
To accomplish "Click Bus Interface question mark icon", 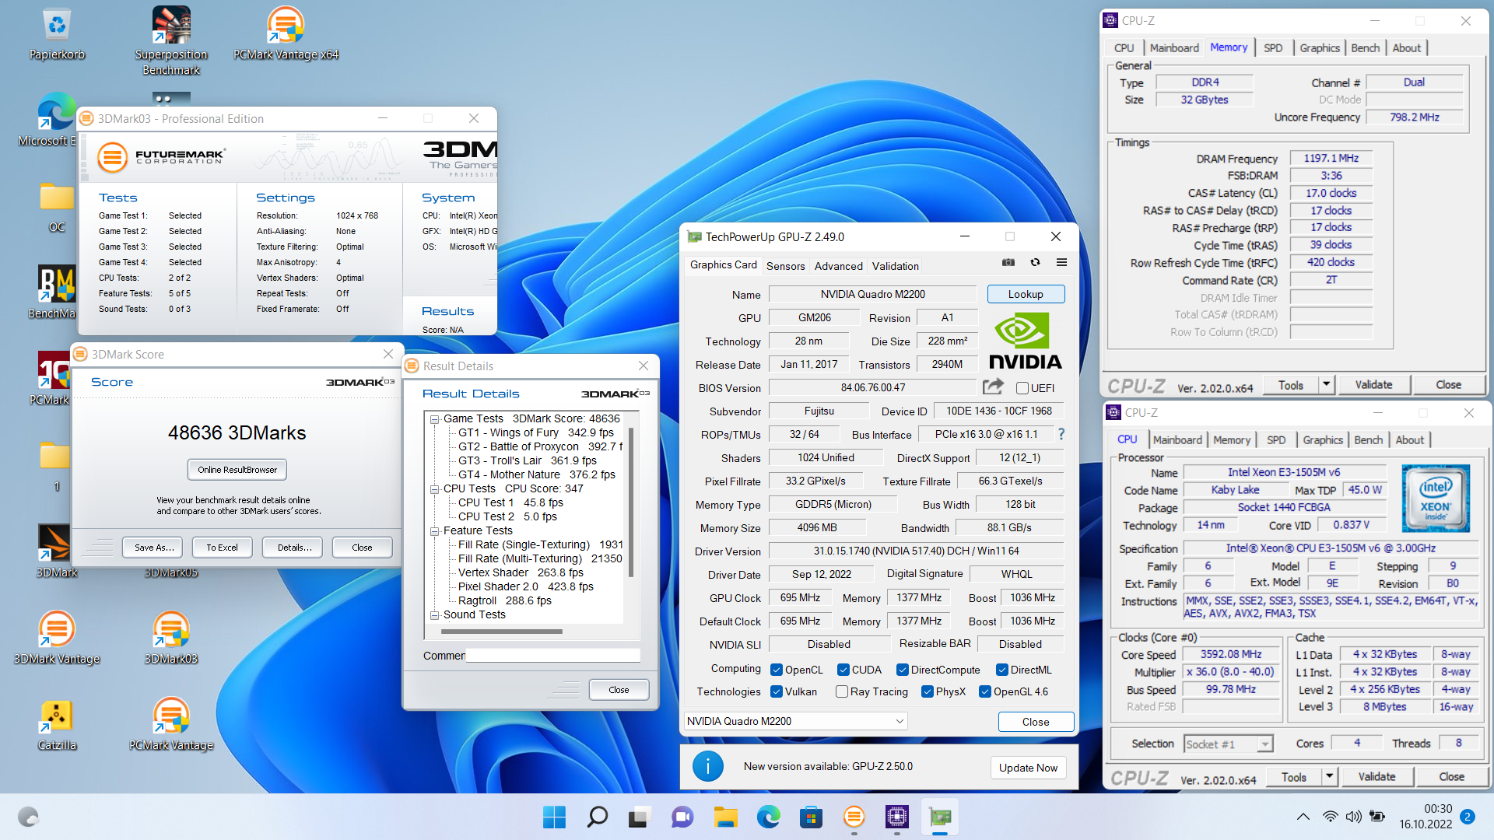I will pyautogui.click(x=1061, y=434).
